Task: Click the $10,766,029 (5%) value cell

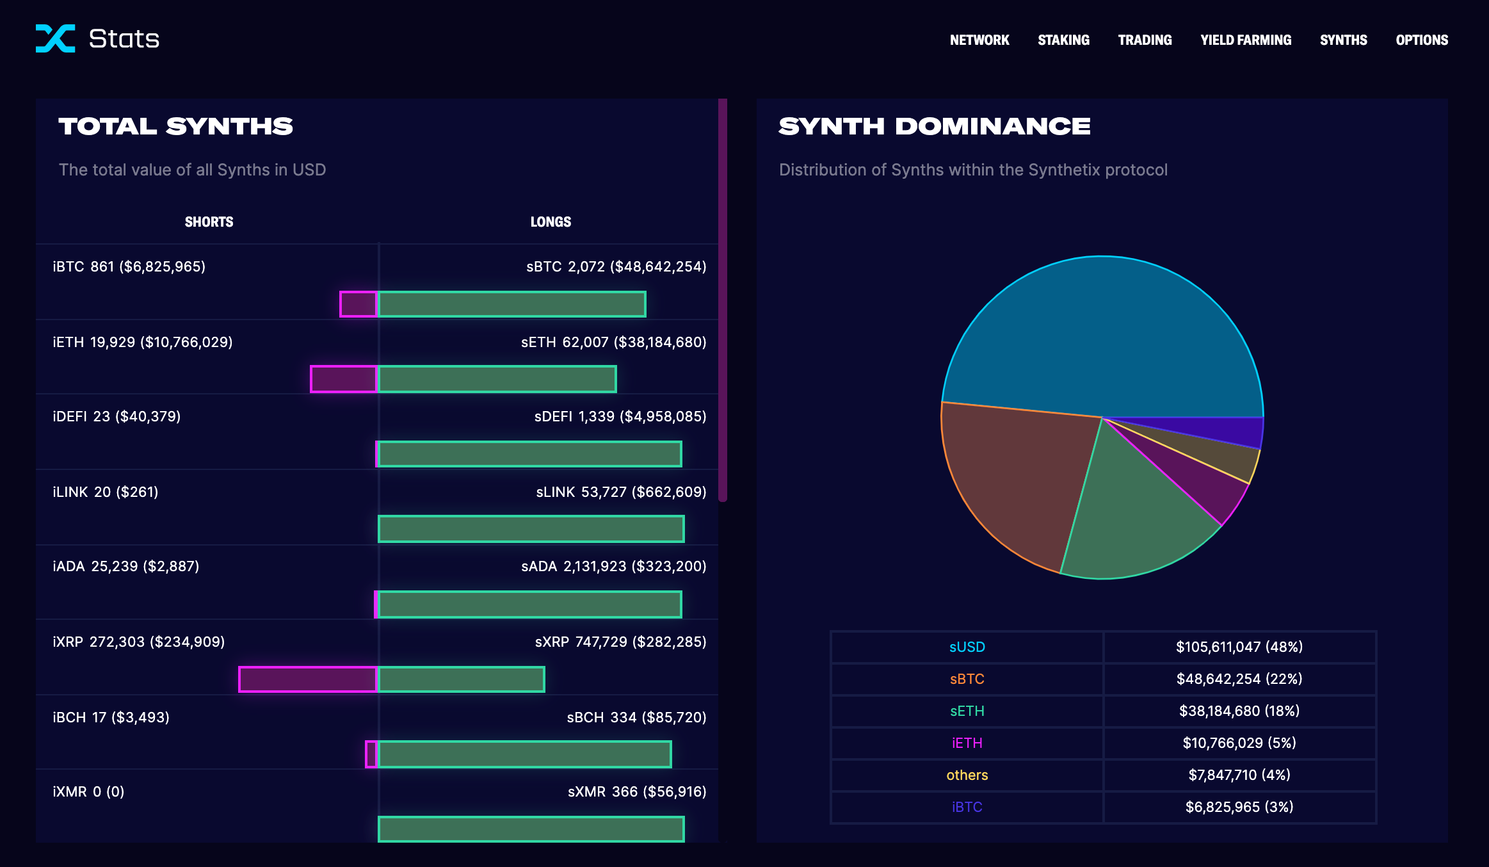Action: tap(1239, 743)
